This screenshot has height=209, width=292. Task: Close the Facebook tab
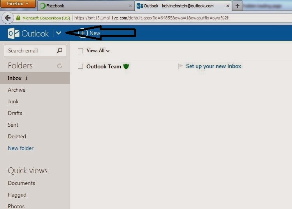pyautogui.click(x=130, y=6)
